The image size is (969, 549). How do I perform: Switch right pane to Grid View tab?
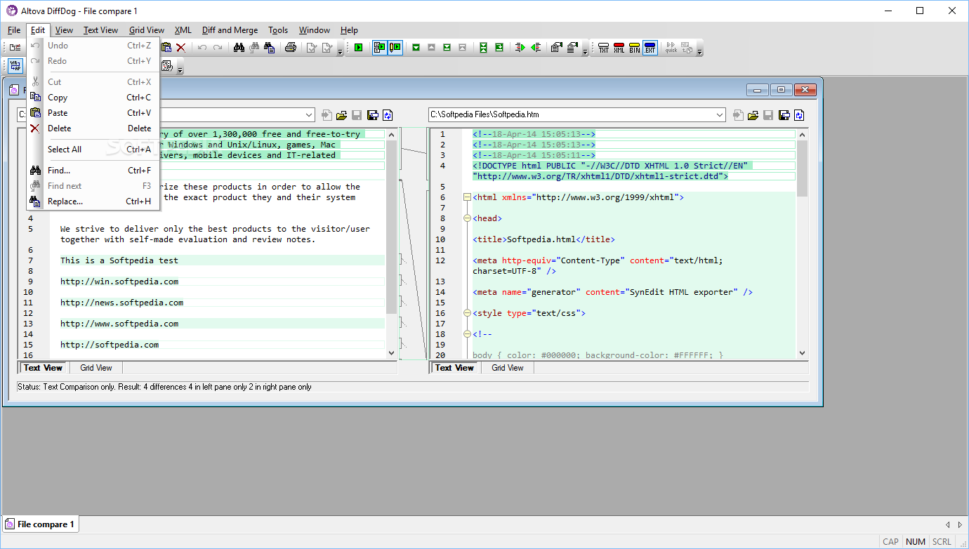click(x=507, y=368)
